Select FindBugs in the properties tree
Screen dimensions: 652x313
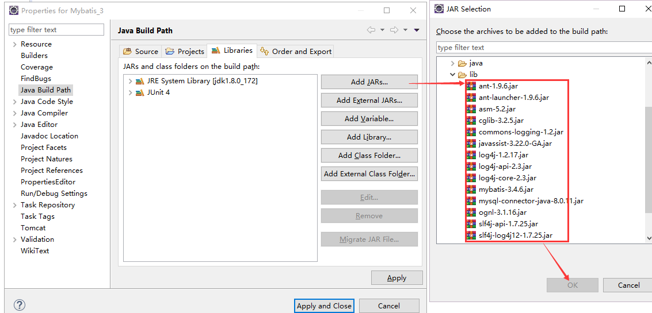click(x=36, y=79)
